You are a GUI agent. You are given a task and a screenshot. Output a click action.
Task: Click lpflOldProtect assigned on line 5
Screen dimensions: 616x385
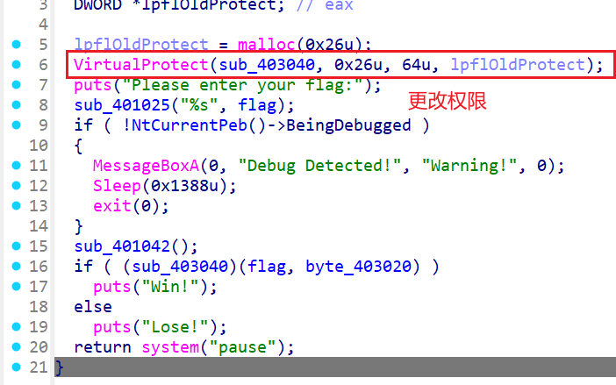(141, 45)
